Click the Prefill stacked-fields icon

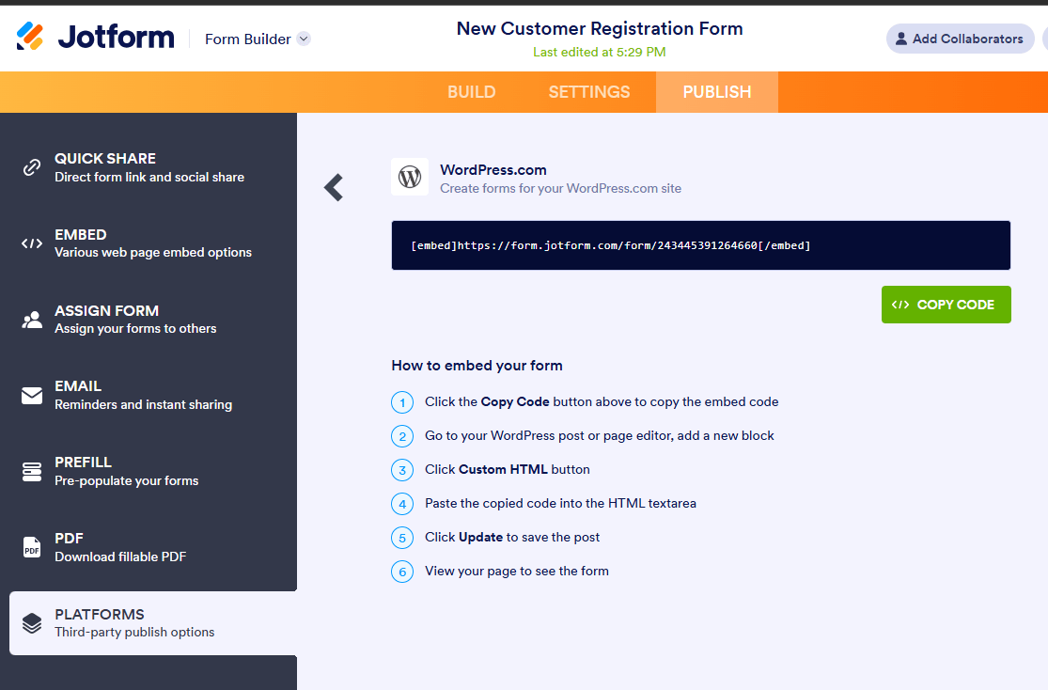pyautogui.click(x=31, y=471)
